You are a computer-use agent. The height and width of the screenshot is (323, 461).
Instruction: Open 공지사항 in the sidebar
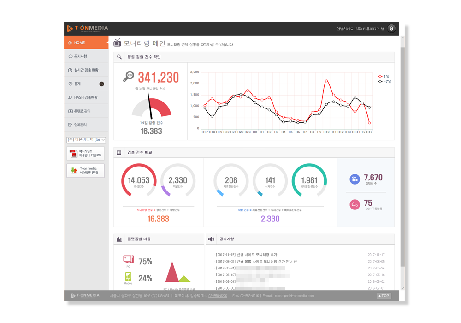coord(86,56)
